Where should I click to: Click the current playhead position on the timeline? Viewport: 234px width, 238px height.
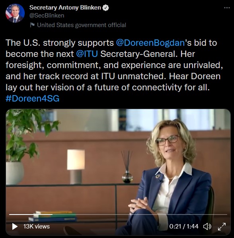click(x=53, y=215)
